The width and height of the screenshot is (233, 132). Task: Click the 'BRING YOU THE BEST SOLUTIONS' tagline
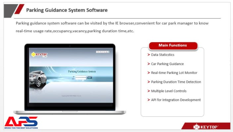tap(21, 128)
